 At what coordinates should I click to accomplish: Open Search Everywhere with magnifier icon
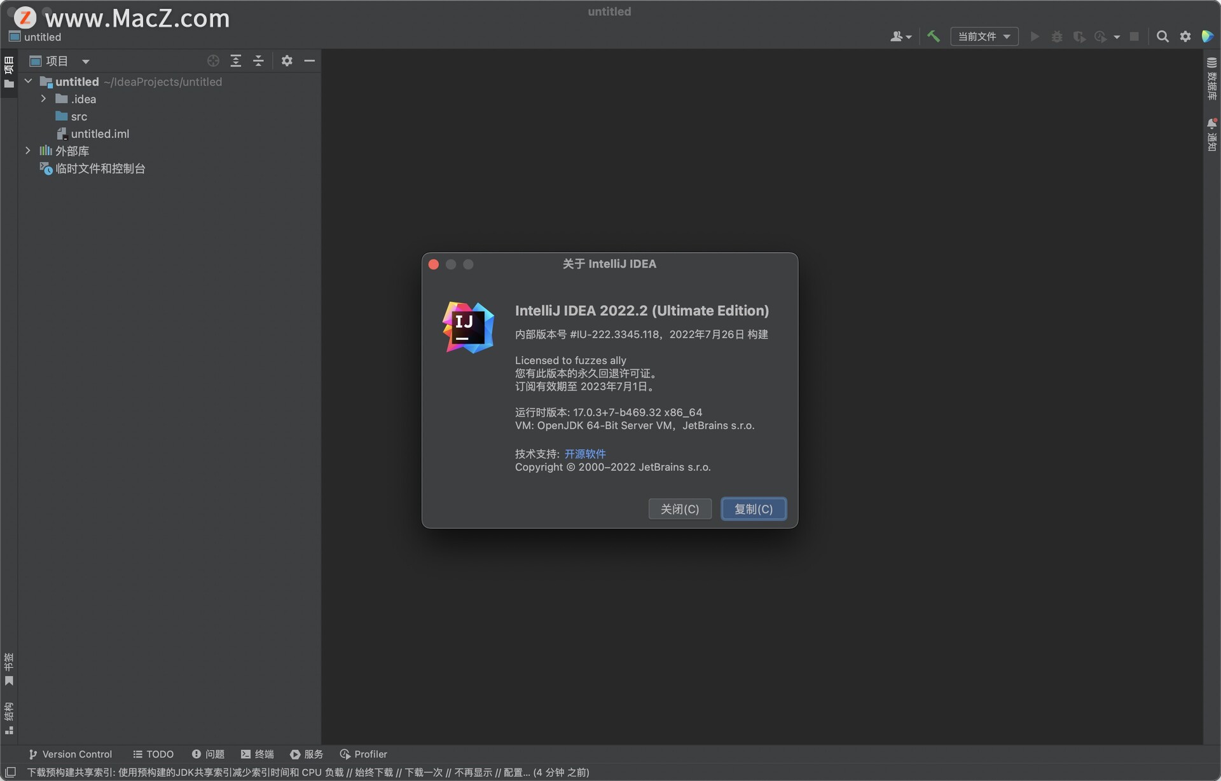click(1163, 36)
